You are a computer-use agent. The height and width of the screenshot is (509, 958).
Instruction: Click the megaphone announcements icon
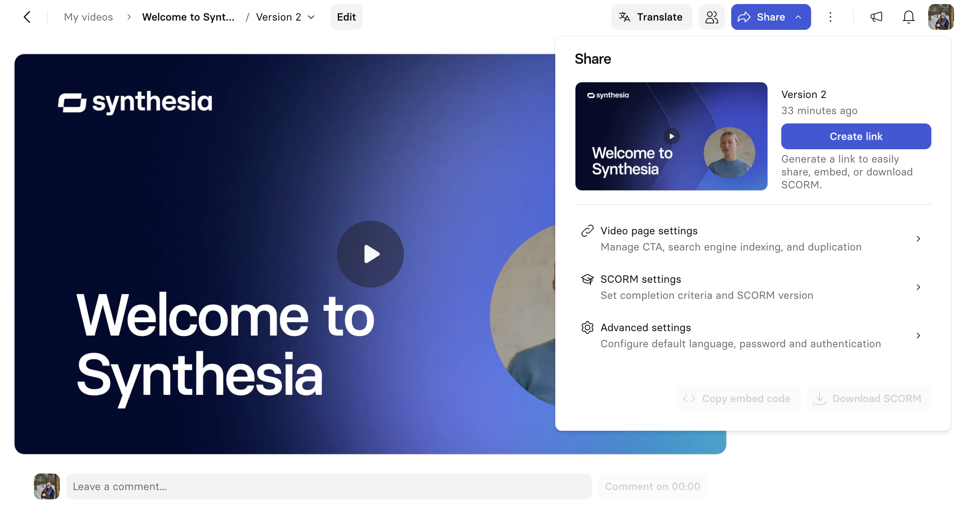(x=876, y=17)
